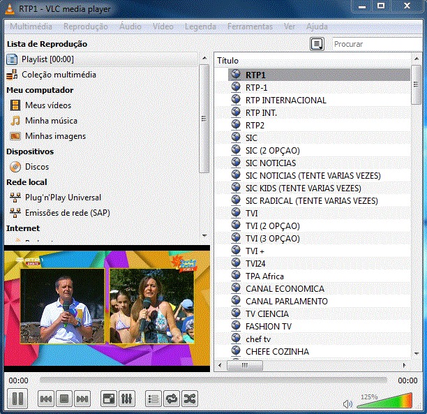Open the Multimédia menu
Image resolution: width=427 pixels, height=414 pixels.
point(31,27)
